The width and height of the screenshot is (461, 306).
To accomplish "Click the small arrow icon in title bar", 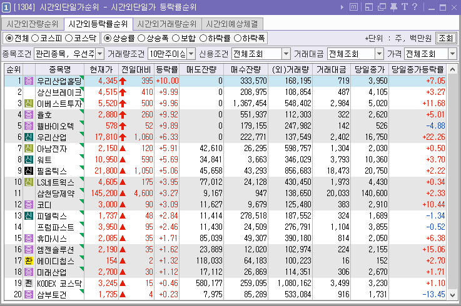I will pos(342,7).
